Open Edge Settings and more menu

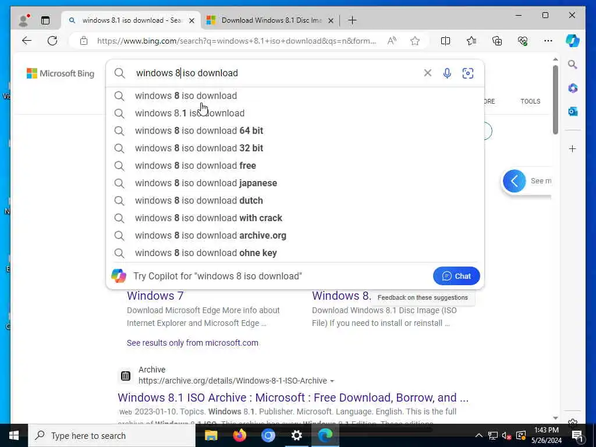[x=548, y=41]
